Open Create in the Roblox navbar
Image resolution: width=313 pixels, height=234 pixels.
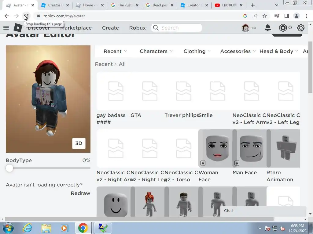click(110, 28)
